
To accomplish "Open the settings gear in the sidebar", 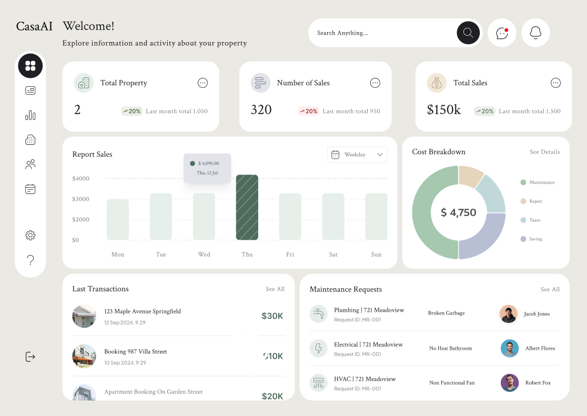I will tap(30, 235).
